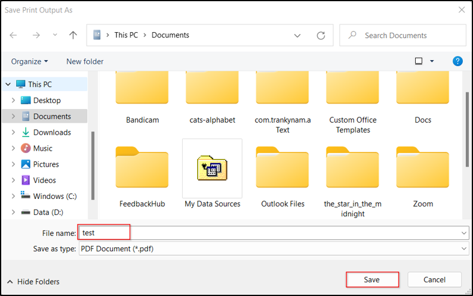The height and width of the screenshot is (296, 473).
Task: Collapse the This PC tree node
Action: 8,84
